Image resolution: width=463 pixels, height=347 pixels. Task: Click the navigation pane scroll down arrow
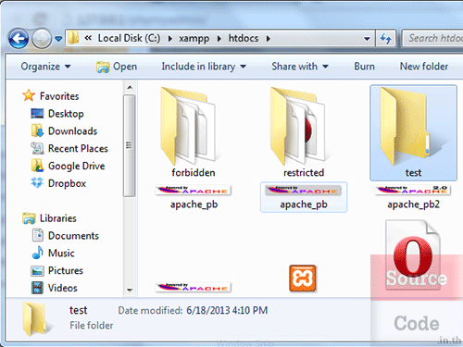click(x=130, y=291)
